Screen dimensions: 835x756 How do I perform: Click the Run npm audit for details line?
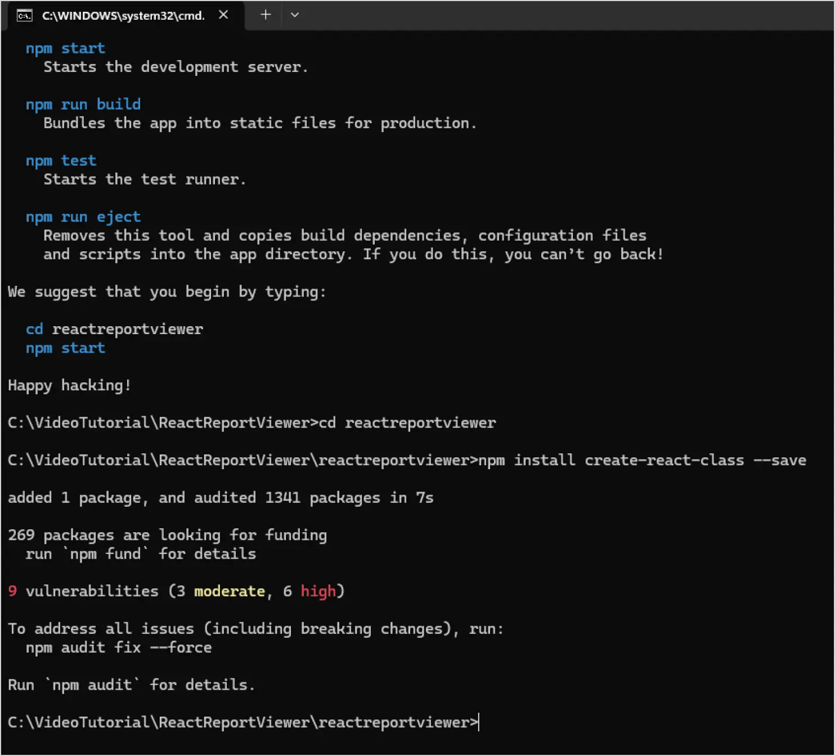pos(131,685)
